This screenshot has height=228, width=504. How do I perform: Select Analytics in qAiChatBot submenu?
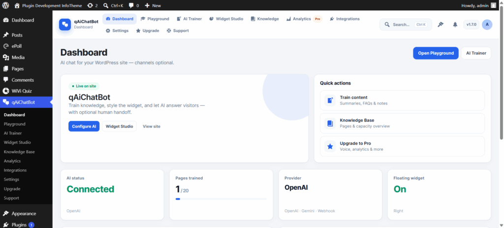click(12, 161)
